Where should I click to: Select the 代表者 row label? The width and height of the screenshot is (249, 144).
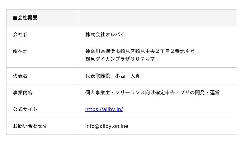click(20, 76)
